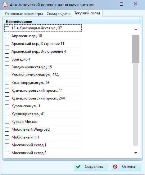
Task: Maximize the dialog window
Action: click(x=121, y=4)
